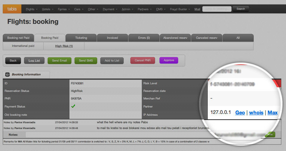Open the whois link
This screenshot has width=286, height=151.
click(256, 113)
